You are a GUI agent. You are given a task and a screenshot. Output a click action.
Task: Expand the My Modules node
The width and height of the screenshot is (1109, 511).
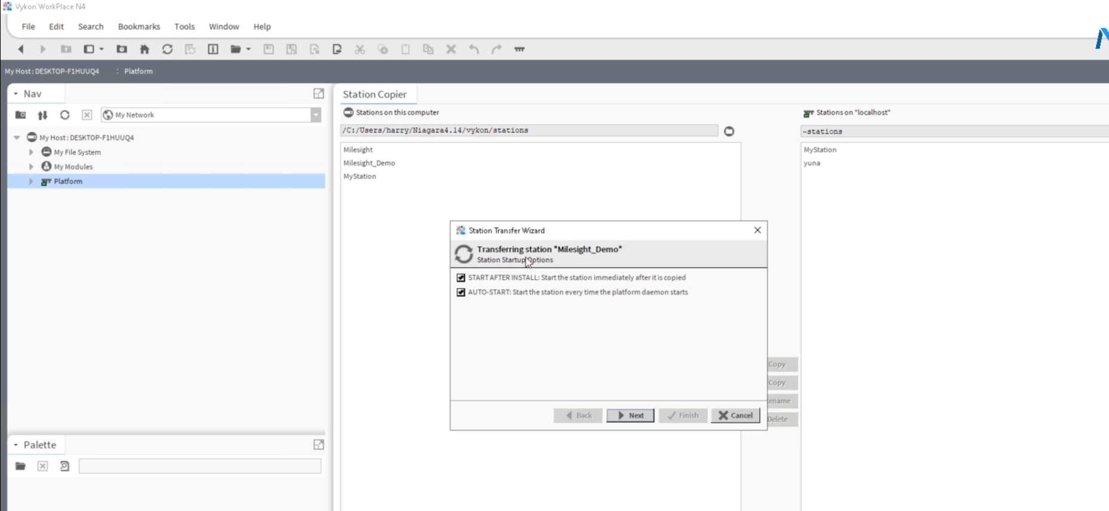click(31, 167)
